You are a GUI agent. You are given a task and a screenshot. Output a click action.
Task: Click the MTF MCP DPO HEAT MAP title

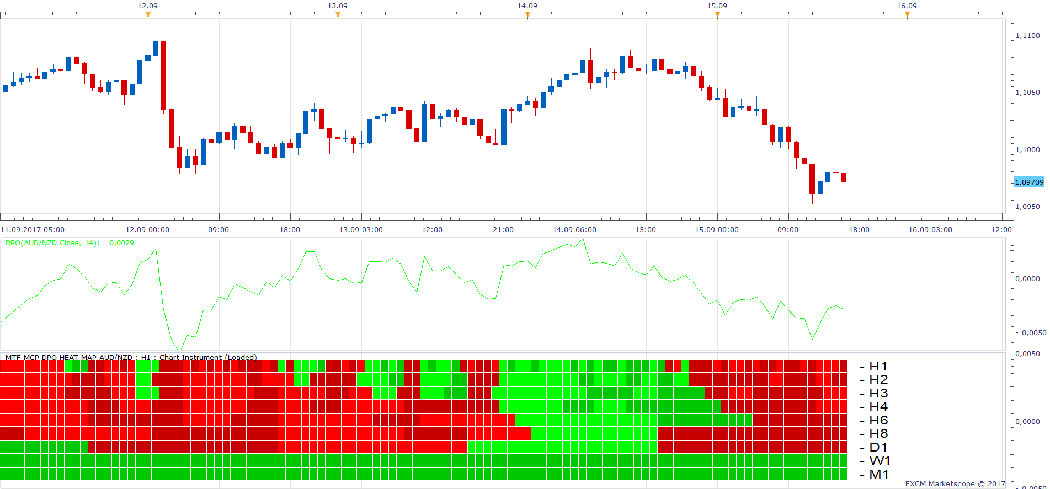pyautogui.click(x=131, y=357)
